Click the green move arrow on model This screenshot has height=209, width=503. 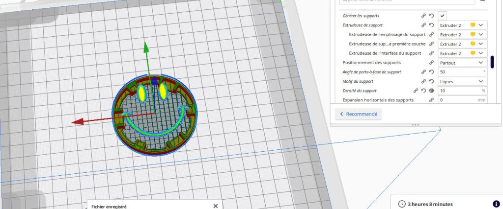pyautogui.click(x=146, y=48)
